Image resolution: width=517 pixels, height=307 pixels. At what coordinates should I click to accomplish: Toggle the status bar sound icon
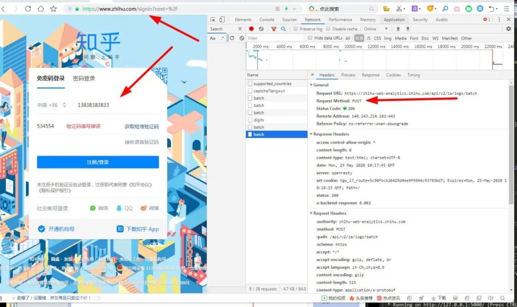[491, 298]
